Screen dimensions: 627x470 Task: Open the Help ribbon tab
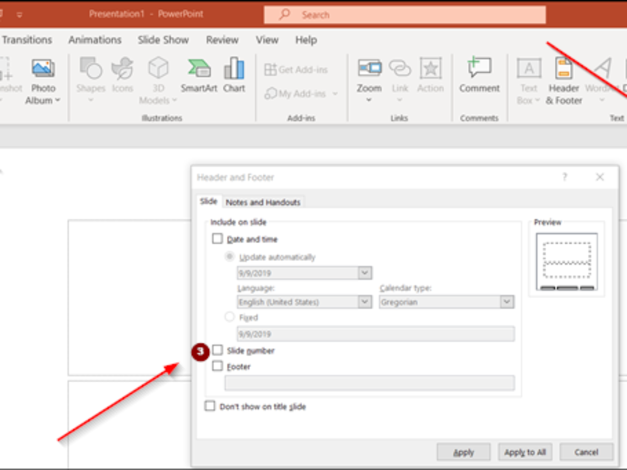click(306, 40)
